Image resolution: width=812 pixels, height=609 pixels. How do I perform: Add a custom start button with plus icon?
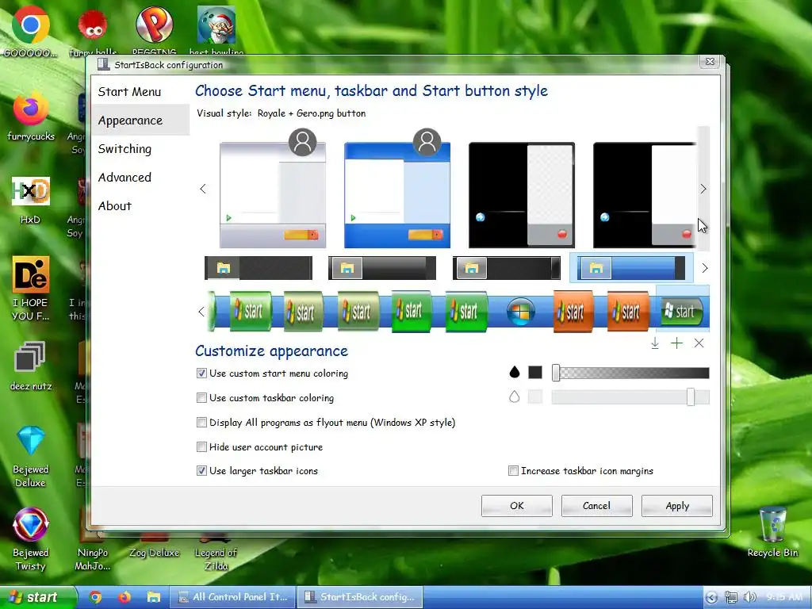[x=676, y=343]
